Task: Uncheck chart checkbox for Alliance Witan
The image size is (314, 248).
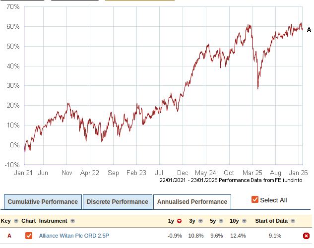Action: pyautogui.click(x=29, y=236)
